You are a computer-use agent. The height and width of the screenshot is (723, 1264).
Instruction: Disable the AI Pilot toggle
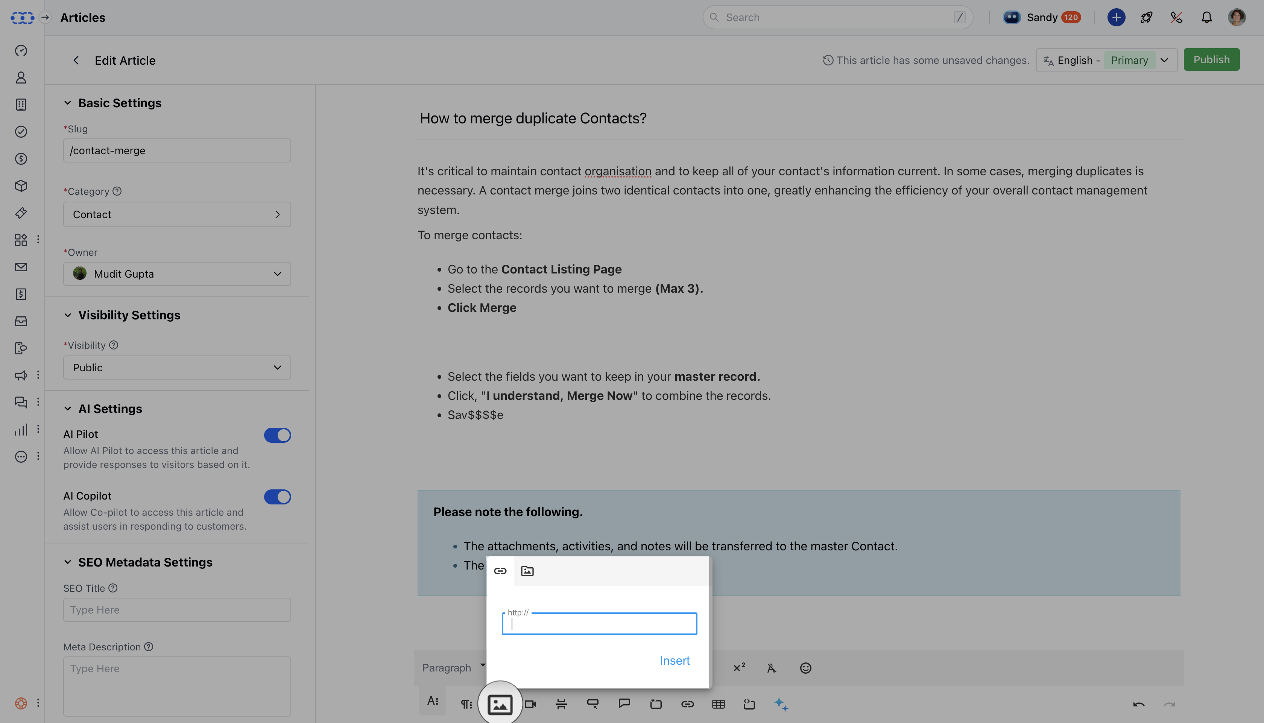tap(277, 435)
